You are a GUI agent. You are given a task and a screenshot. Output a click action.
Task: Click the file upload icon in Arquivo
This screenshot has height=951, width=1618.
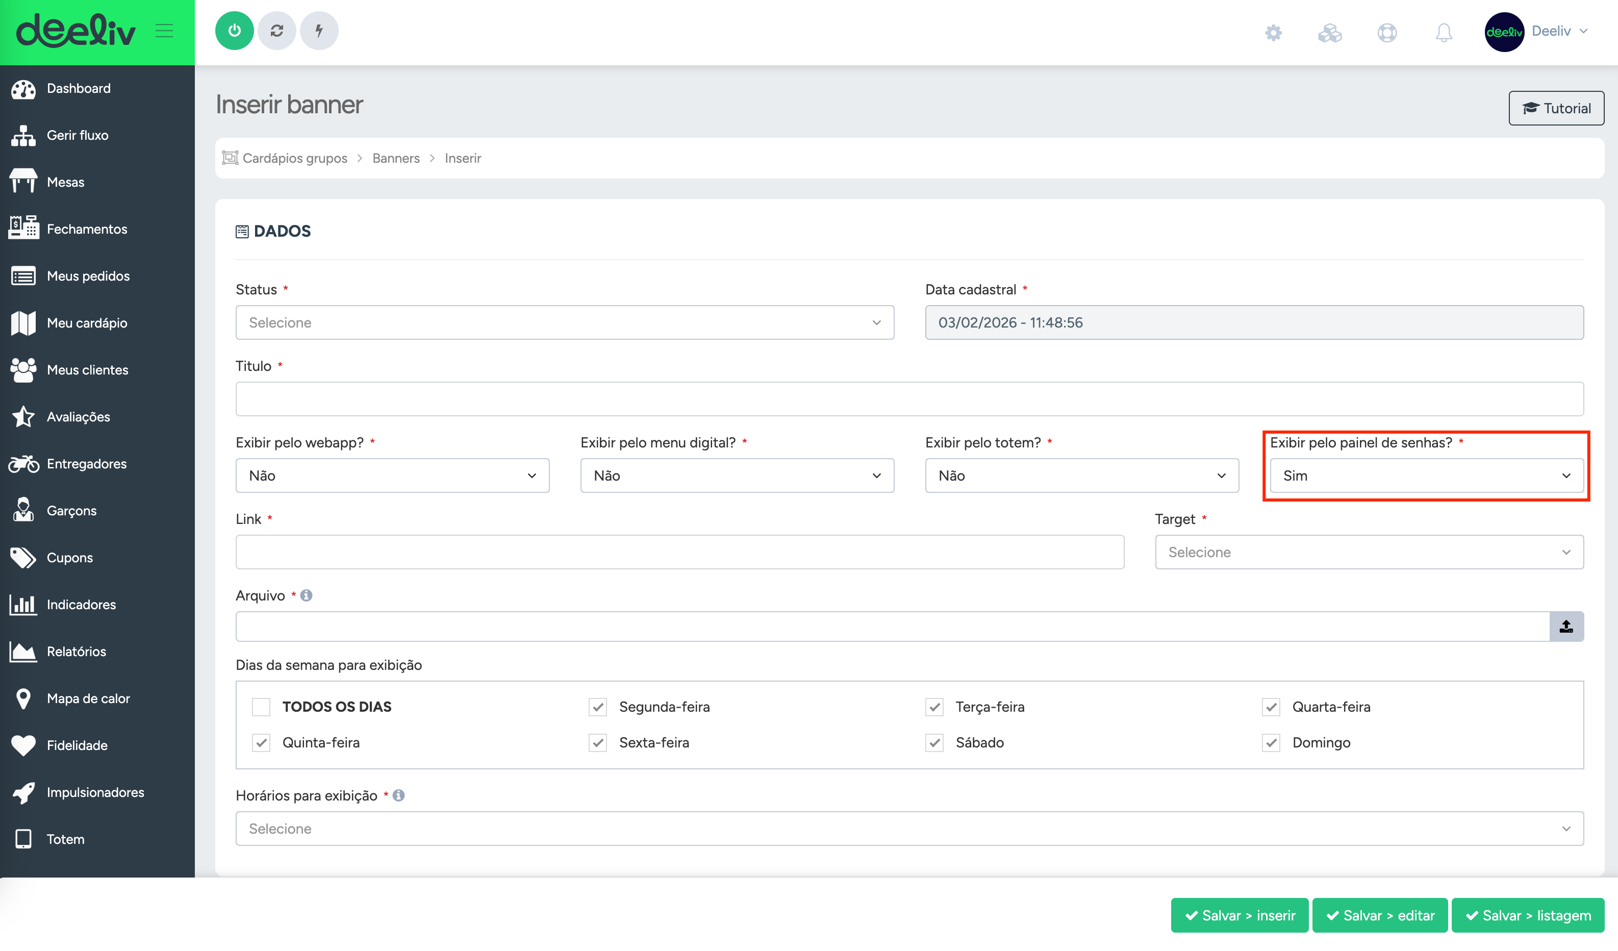(1566, 626)
